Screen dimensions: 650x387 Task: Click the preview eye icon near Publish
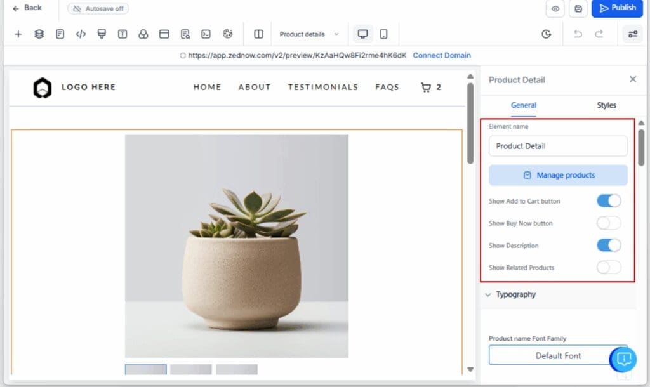tap(555, 10)
